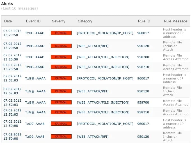Image resolution: width=192 pixels, height=145 pixels.
Task: Click CRITICAL badge of 12:50:08 RFI alert
Action: coord(61,137)
